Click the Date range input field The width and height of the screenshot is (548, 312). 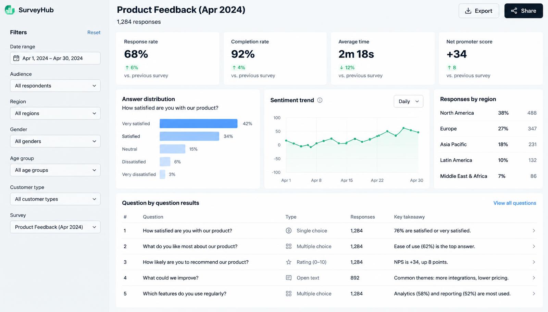55,58
